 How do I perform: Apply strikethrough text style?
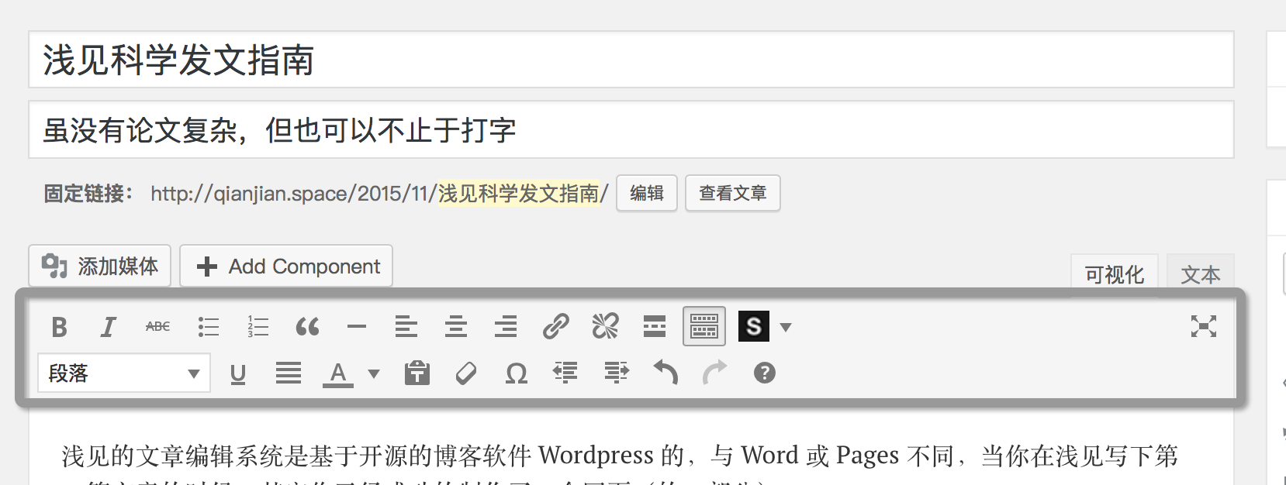point(157,327)
